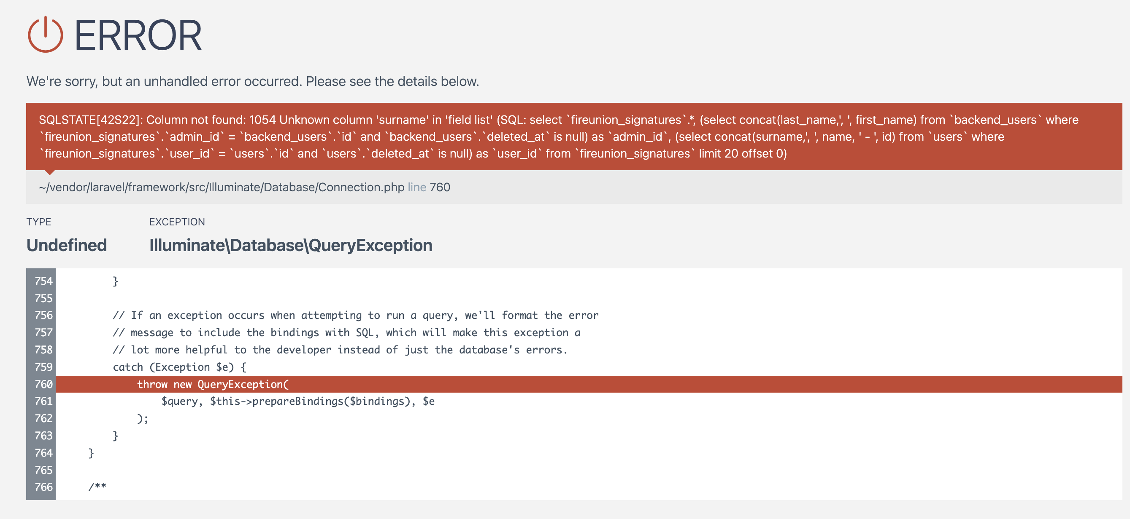Click the red SQLSTATE error message box

[573, 136]
